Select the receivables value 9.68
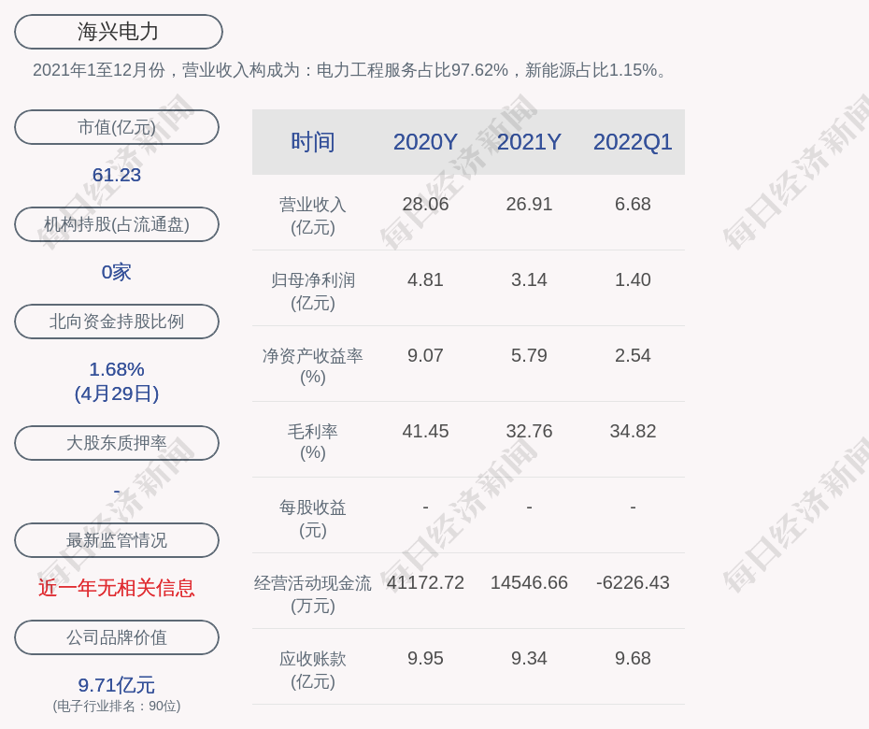This screenshot has height=729, width=869. coord(633,659)
